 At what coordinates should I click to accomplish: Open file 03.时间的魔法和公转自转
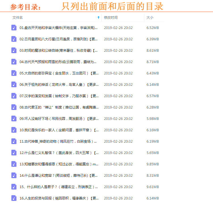point(59,50)
